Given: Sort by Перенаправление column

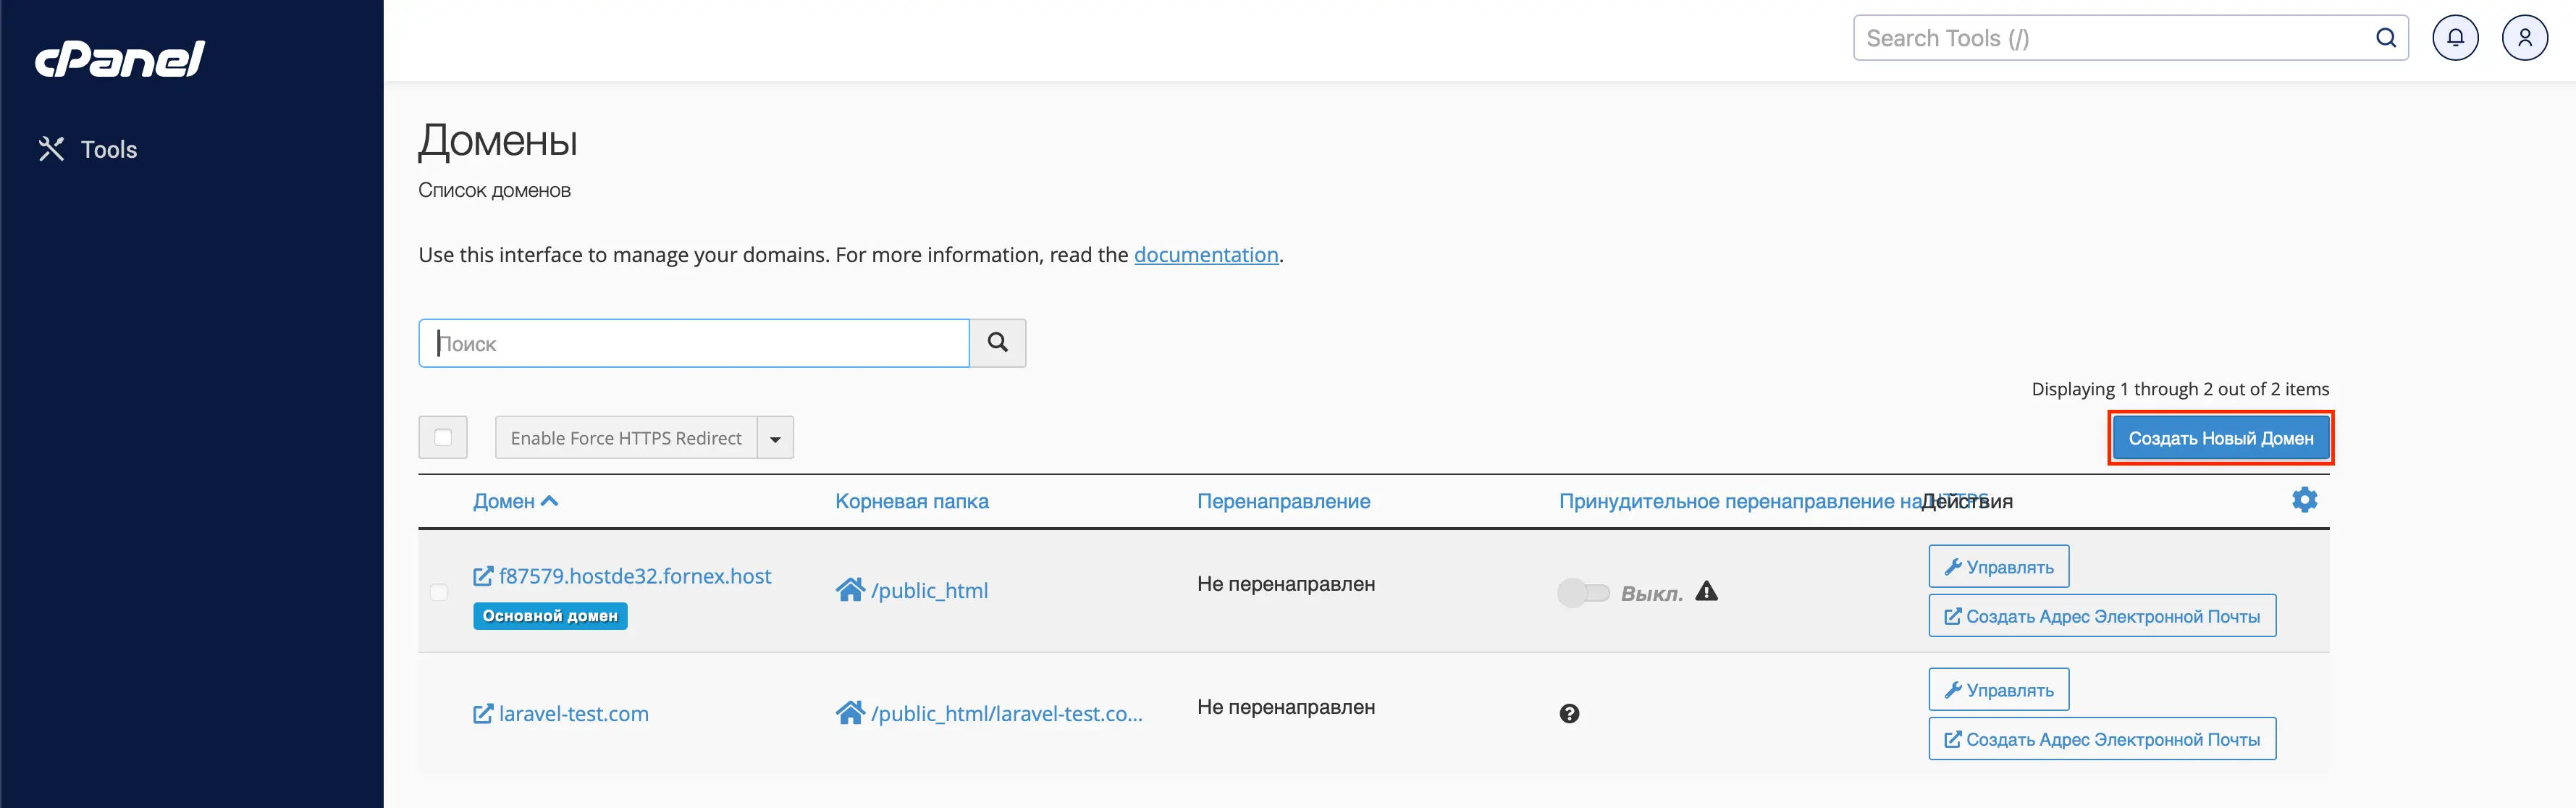Looking at the screenshot, I should pyautogui.click(x=1283, y=501).
